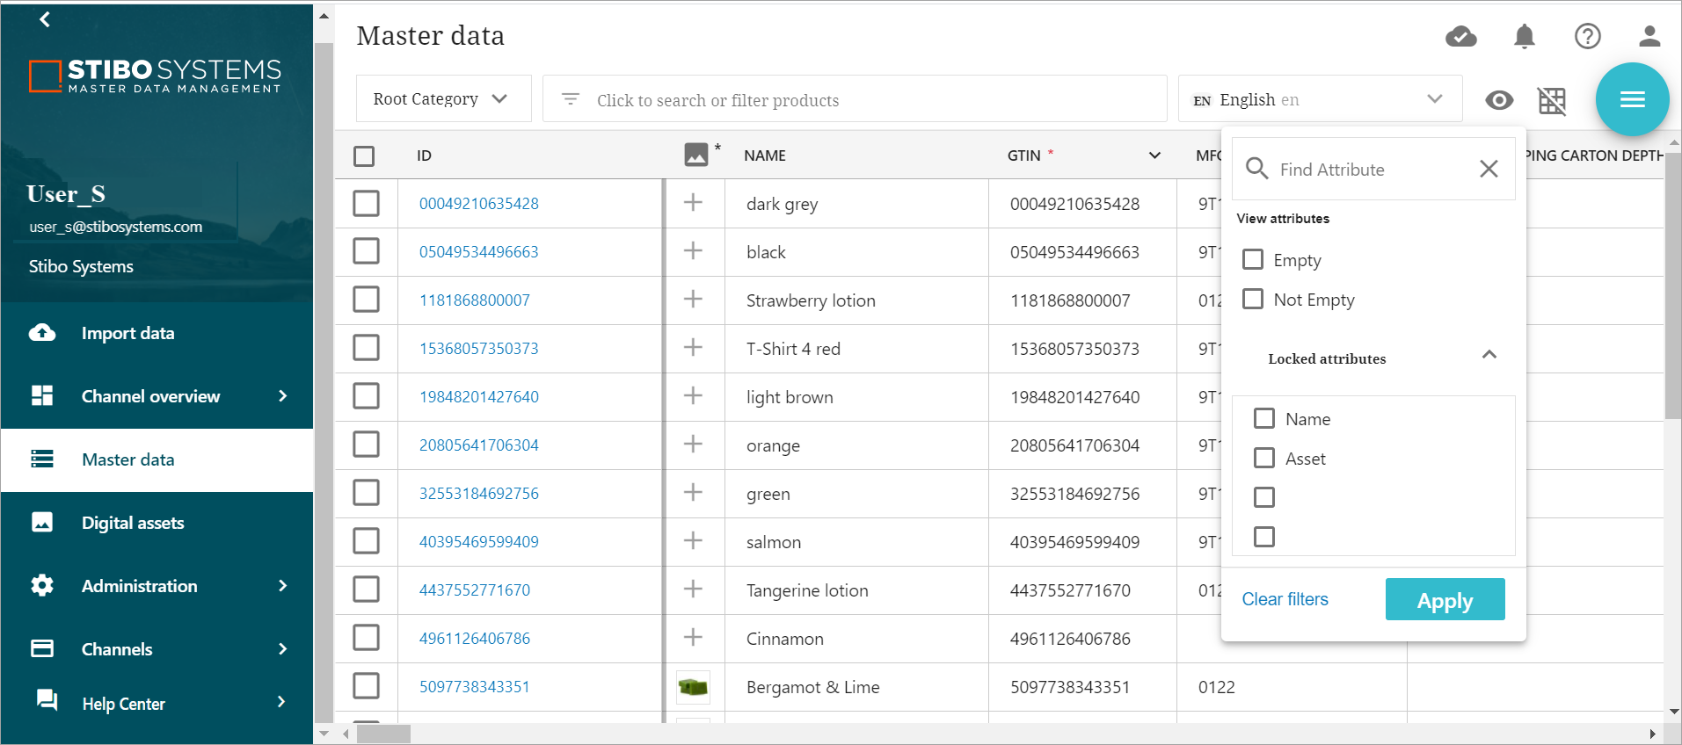Check the Empty view attribute checkbox
Screen dimensions: 1682x745
point(1253,260)
